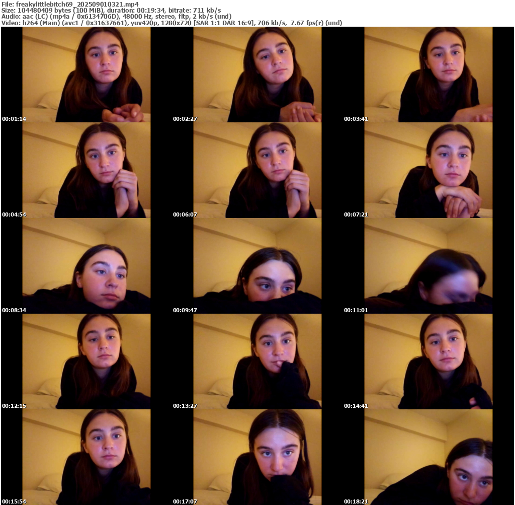The height and width of the screenshot is (505, 515).
Task: Click the timestamp label '00:13:27'
Action: pos(185,406)
